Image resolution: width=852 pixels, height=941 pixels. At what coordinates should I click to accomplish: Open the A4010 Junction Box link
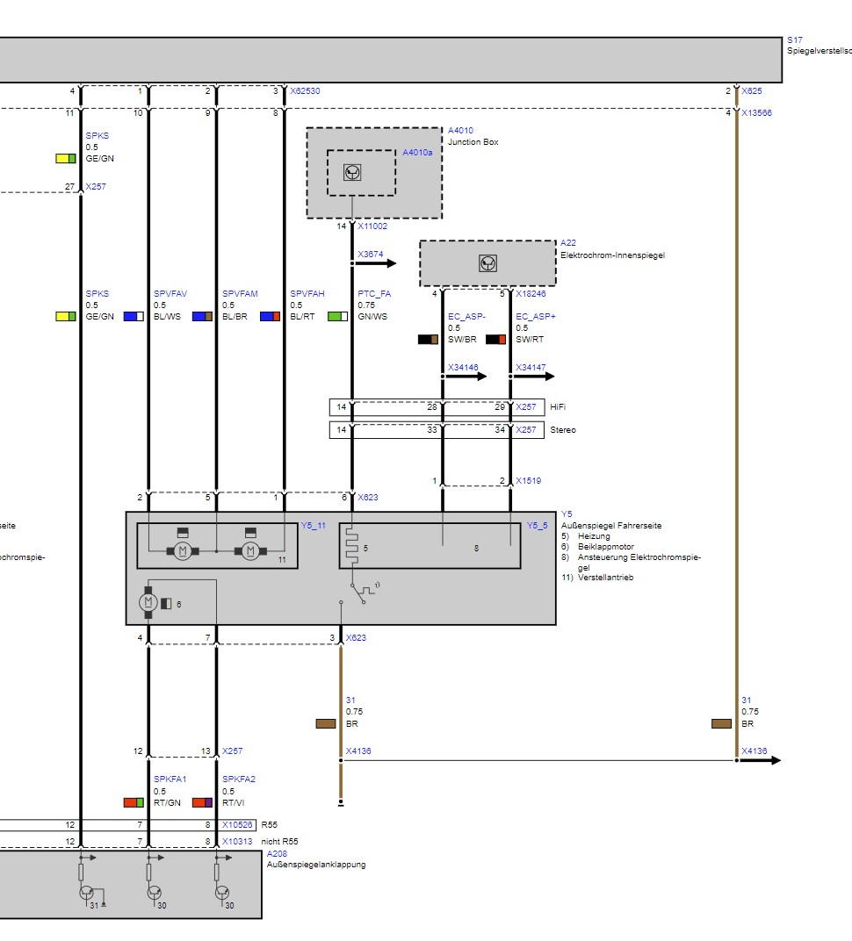460,130
